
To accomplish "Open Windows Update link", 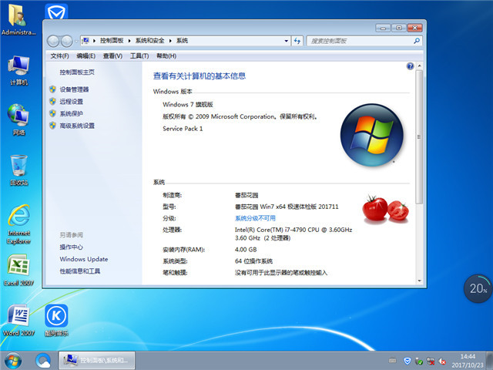I will coord(84,259).
